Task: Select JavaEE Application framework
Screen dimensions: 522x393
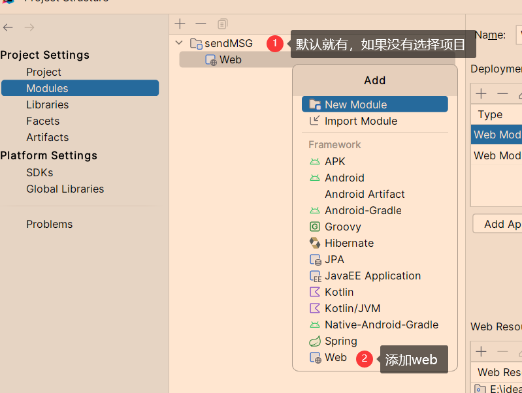Action: coord(372,275)
